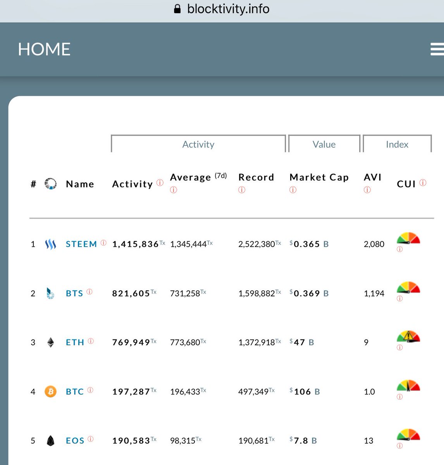Open the STEEM link

coord(81,244)
